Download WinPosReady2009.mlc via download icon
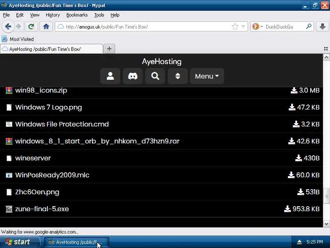Viewport: 330px width, 248px height. click(x=291, y=175)
